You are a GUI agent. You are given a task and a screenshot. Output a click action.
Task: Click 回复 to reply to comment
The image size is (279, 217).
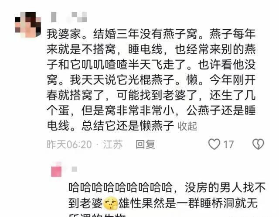145,145
